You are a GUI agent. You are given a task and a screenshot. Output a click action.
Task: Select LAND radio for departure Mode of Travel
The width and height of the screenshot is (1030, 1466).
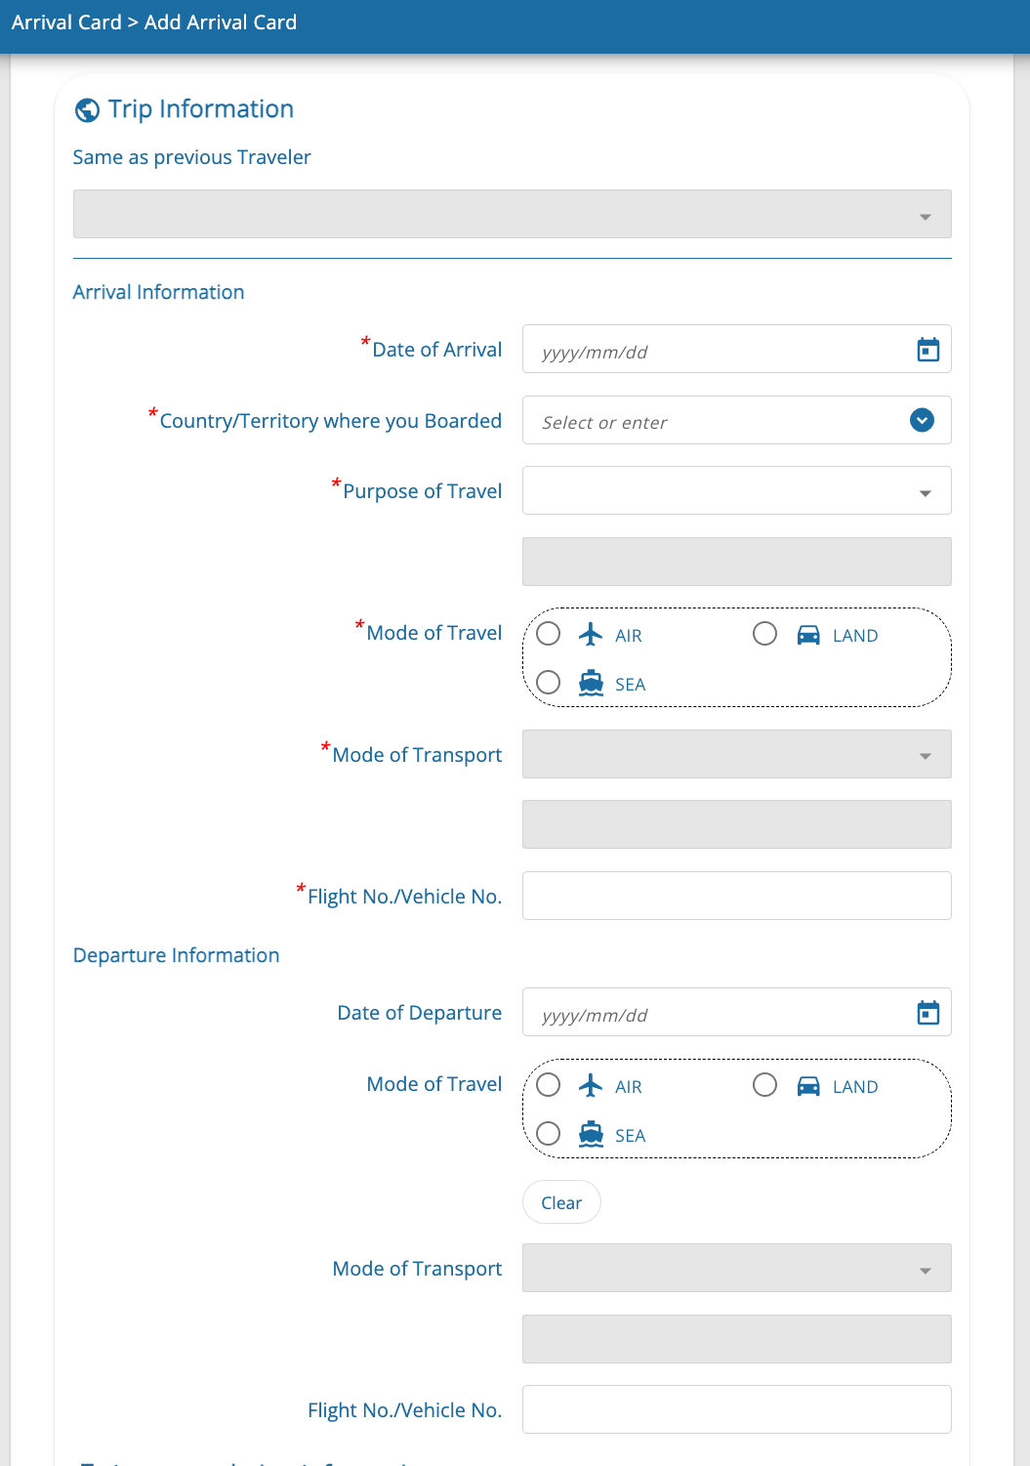click(x=765, y=1085)
